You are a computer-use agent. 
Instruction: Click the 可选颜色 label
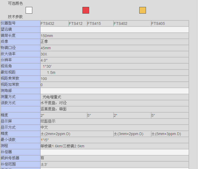point(15,4)
